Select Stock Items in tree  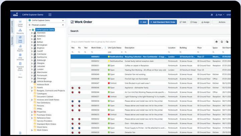(x=42, y=127)
